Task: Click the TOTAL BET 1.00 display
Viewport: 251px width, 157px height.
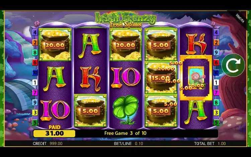Action: pyautogui.click(x=210, y=144)
